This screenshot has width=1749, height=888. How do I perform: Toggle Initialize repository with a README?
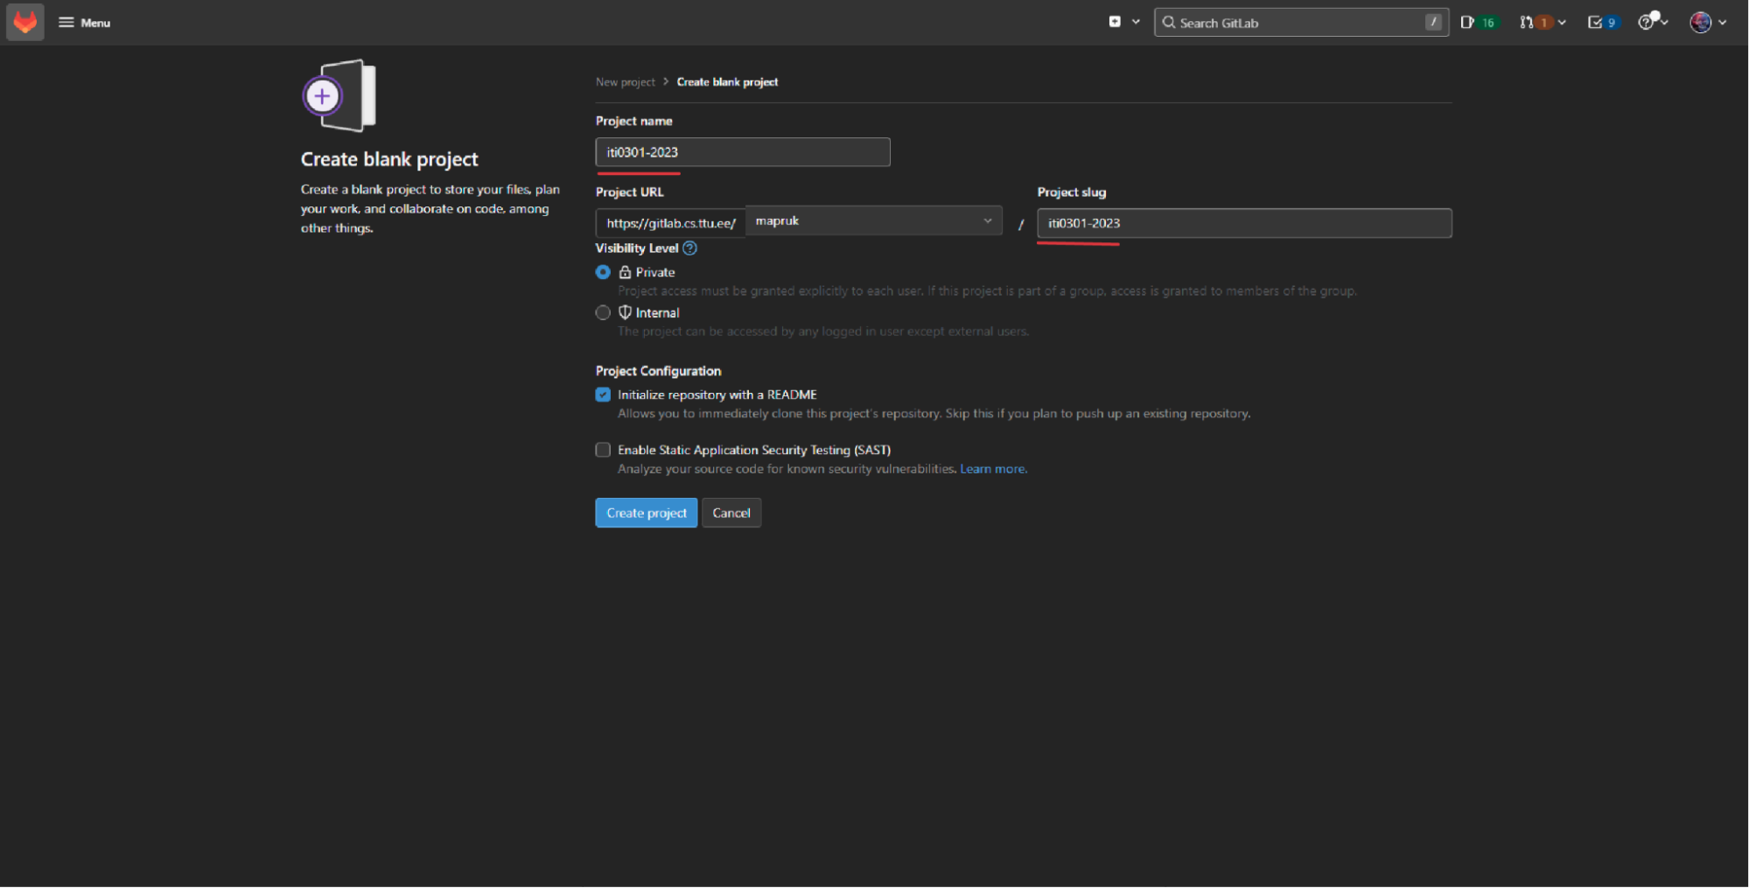(603, 395)
